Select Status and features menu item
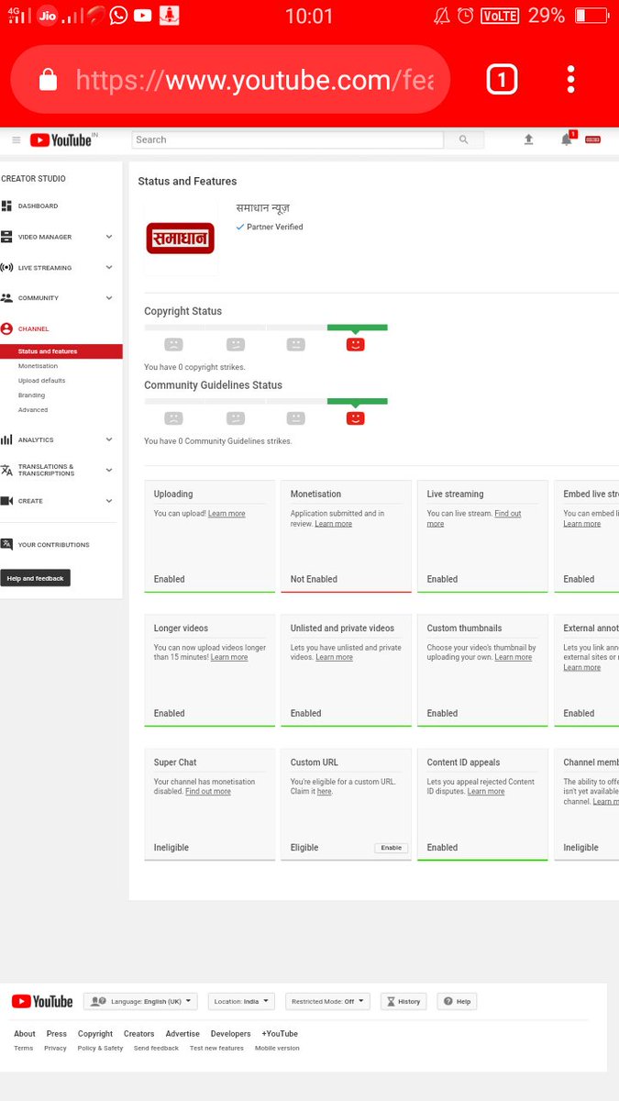The height and width of the screenshot is (1101, 619). [x=61, y=351]
